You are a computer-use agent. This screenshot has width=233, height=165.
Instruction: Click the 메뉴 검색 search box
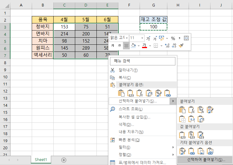tap(143, 61)
